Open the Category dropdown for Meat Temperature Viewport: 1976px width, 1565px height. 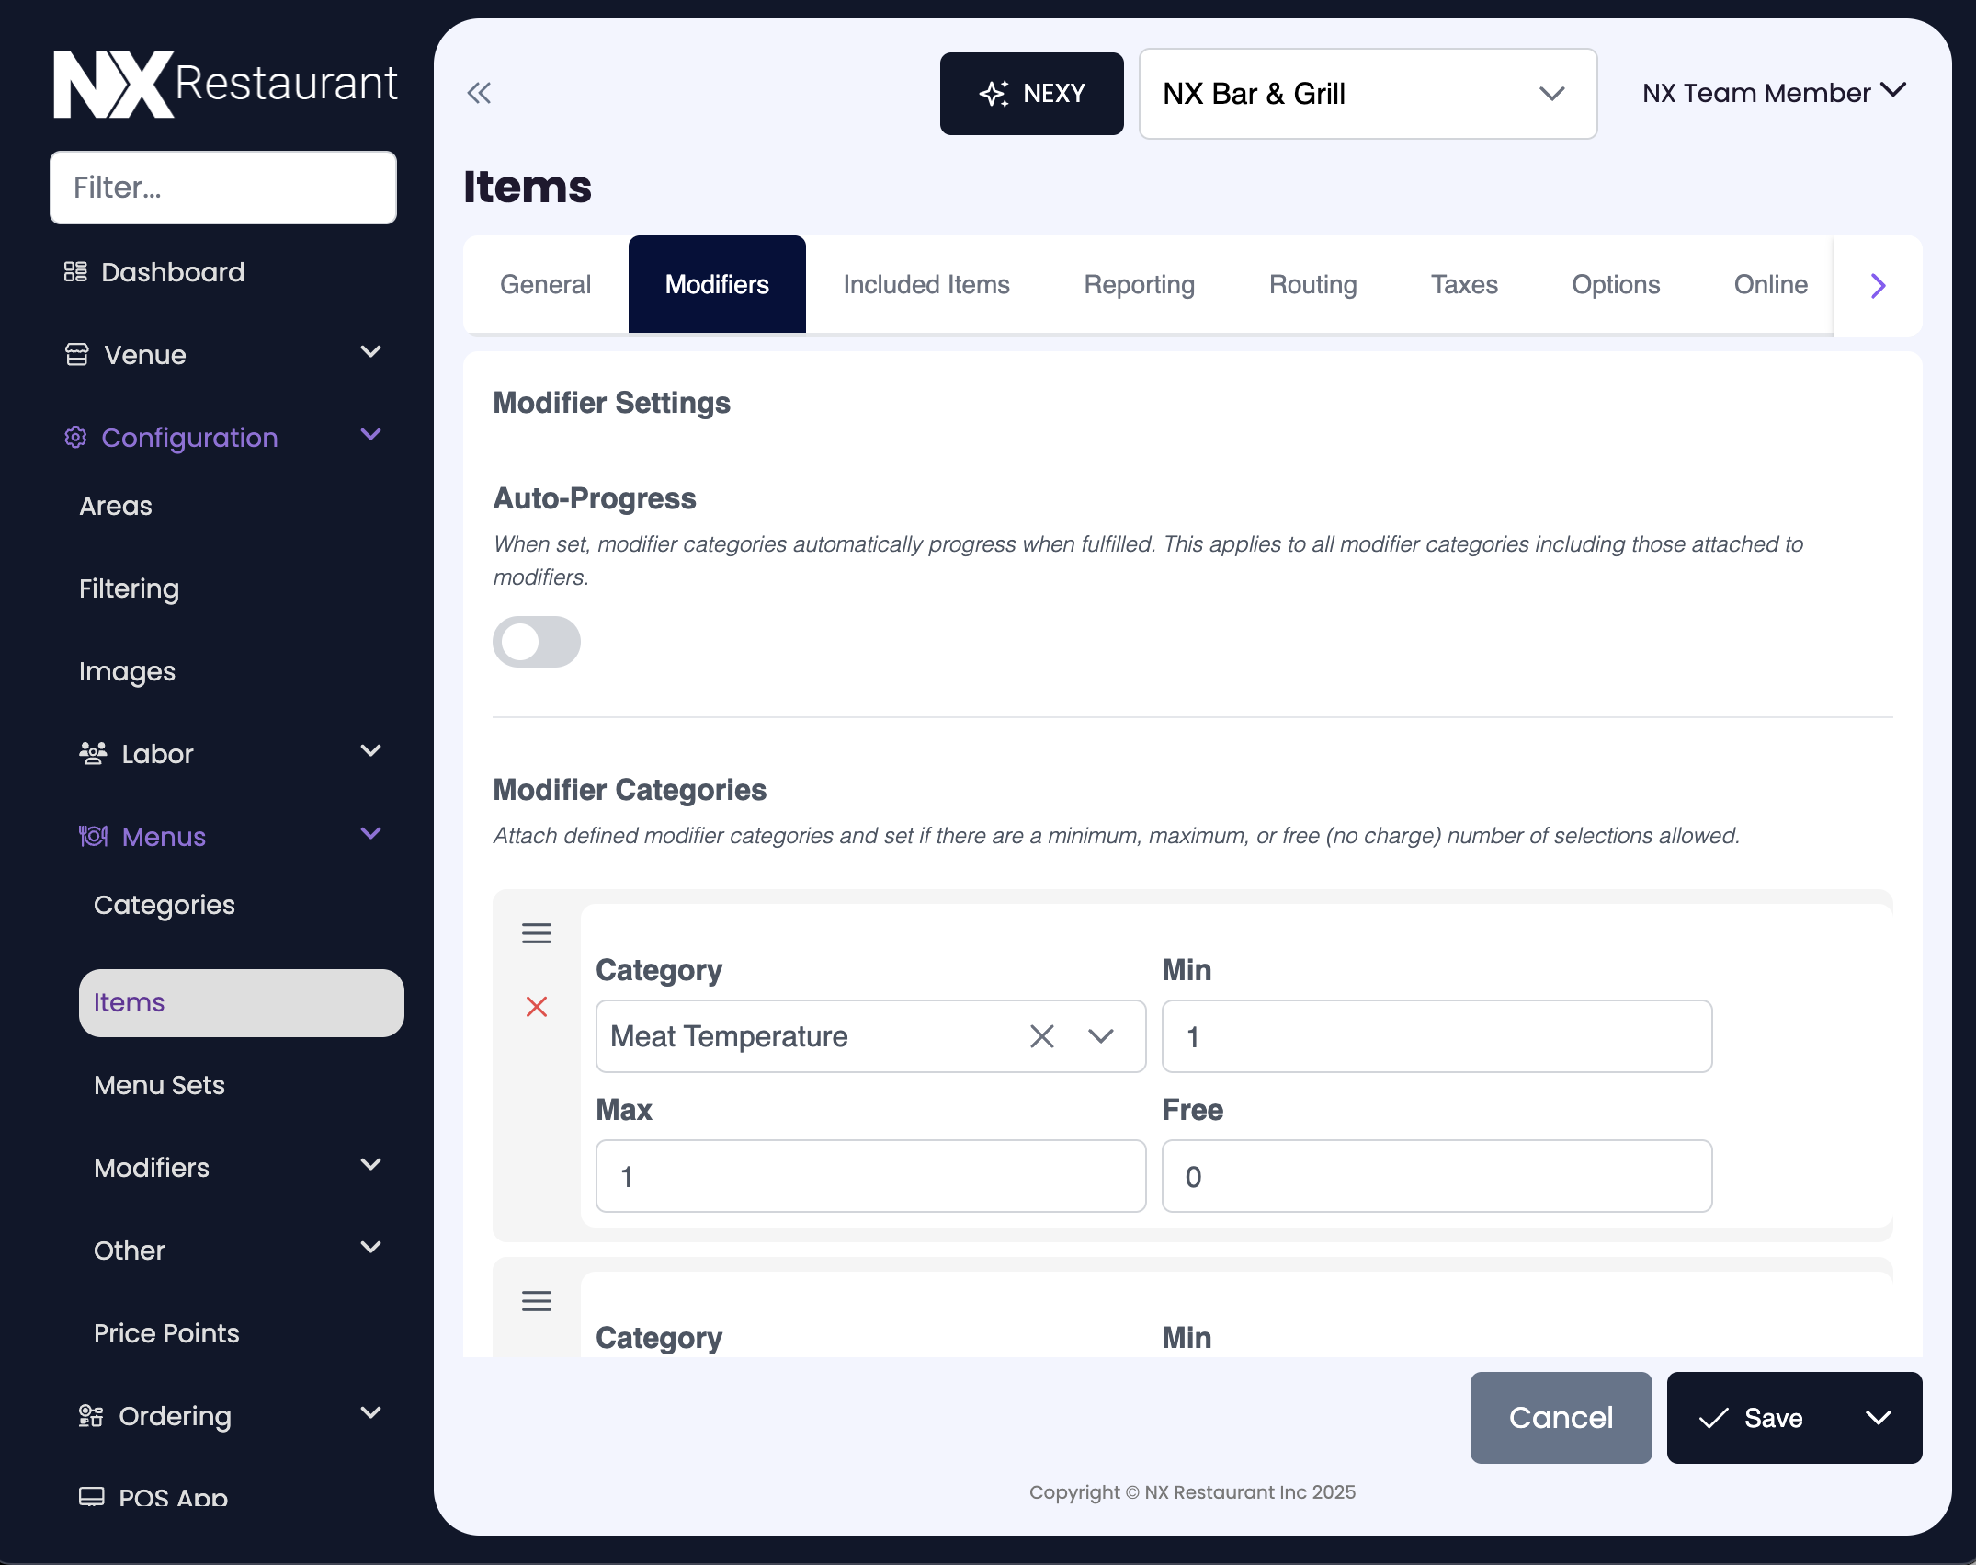pyautogui.click(x=1100, y=1036)
